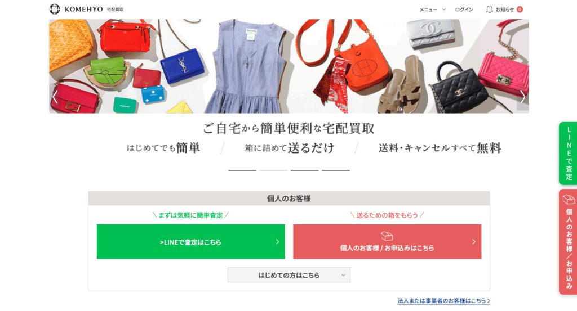Screen dimensions: 577x311
Task: Open the ログイン menu item
Action: click(464, 10)
